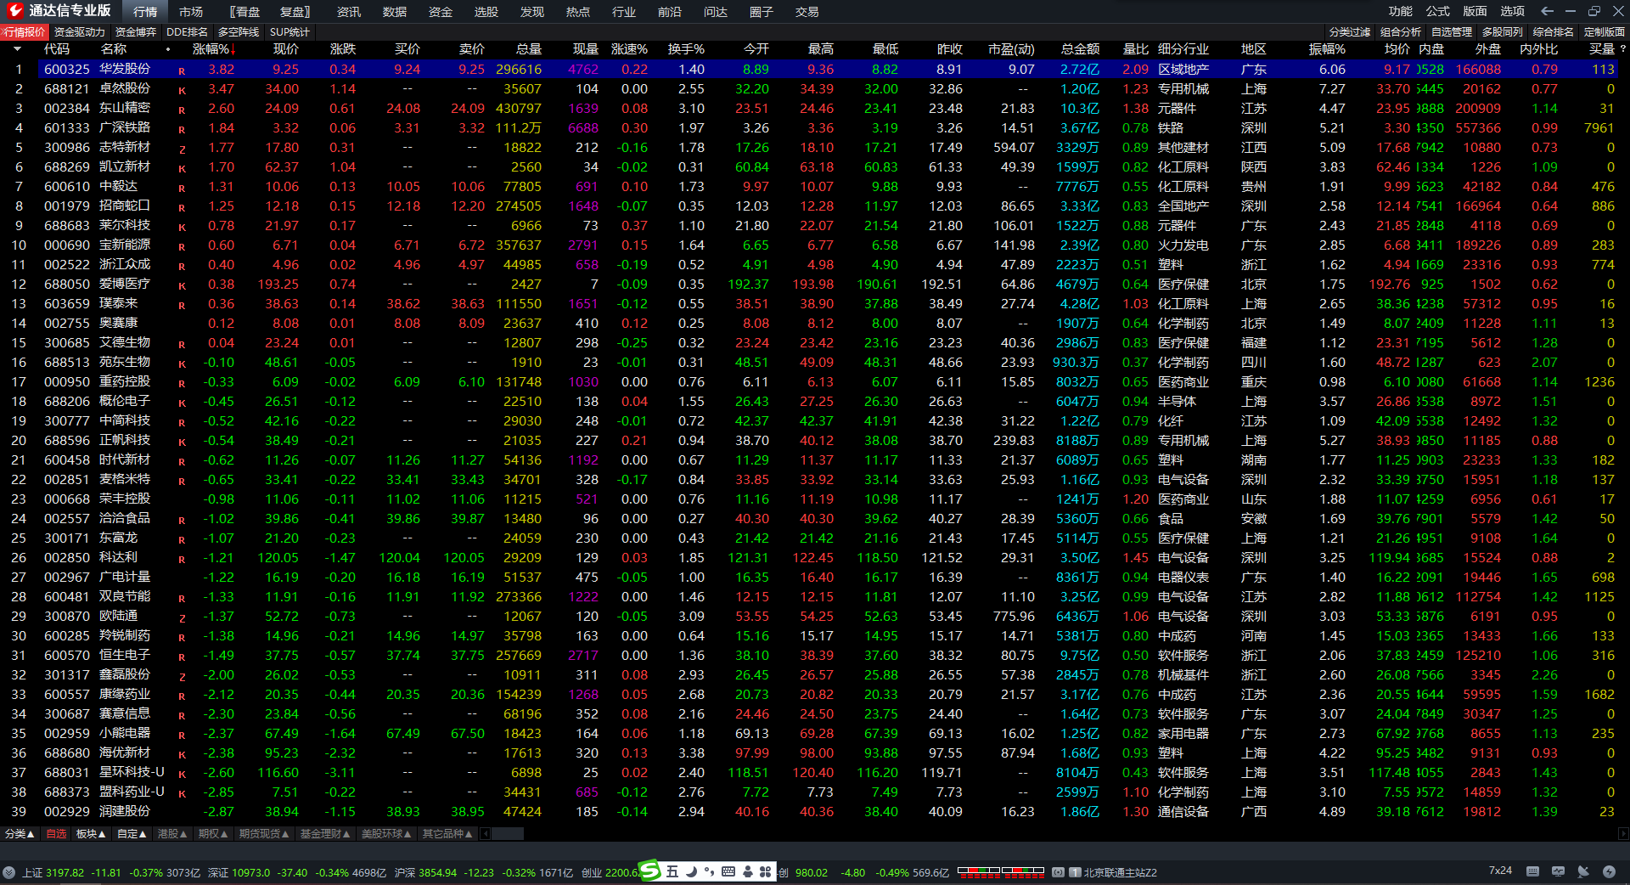Click the 通达信 red logo icon

tap(14, 11)
